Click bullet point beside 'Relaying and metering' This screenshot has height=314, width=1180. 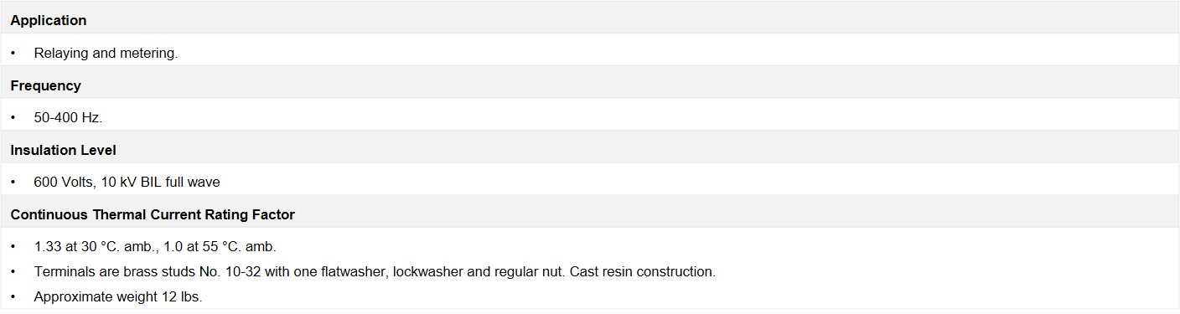click(13, 53)
